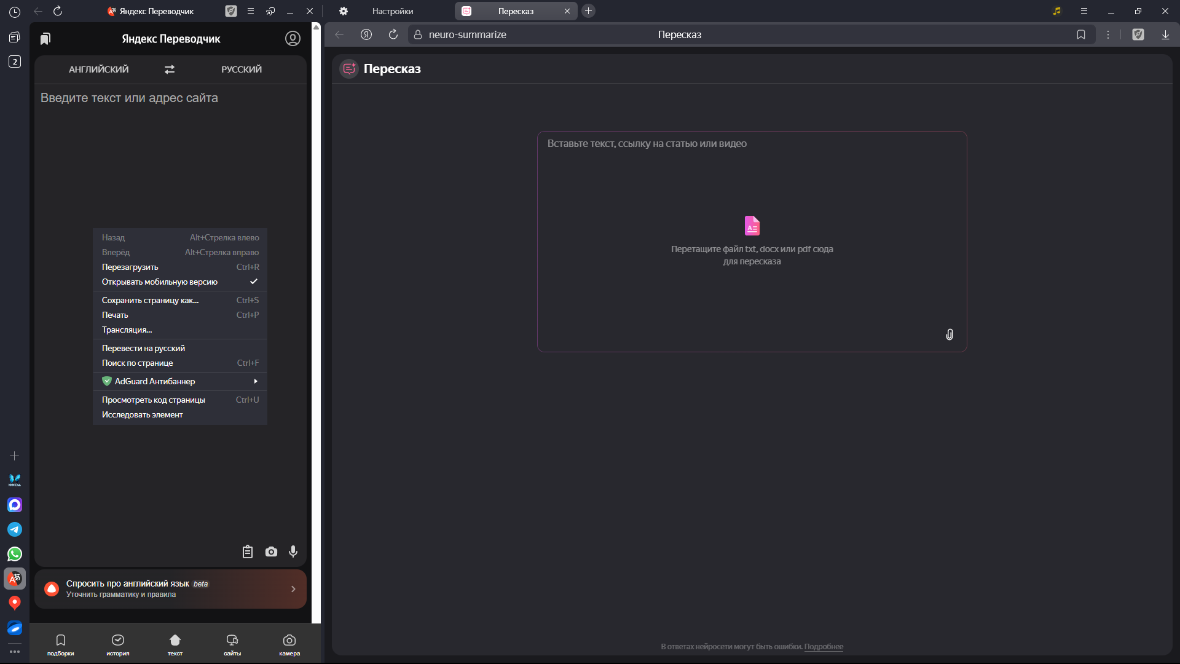Open the protect shield icon in toolbar
Image resolution: width=1180 pixels, height=664 pixels.
pyautogui.click(x=1138, y=34)
